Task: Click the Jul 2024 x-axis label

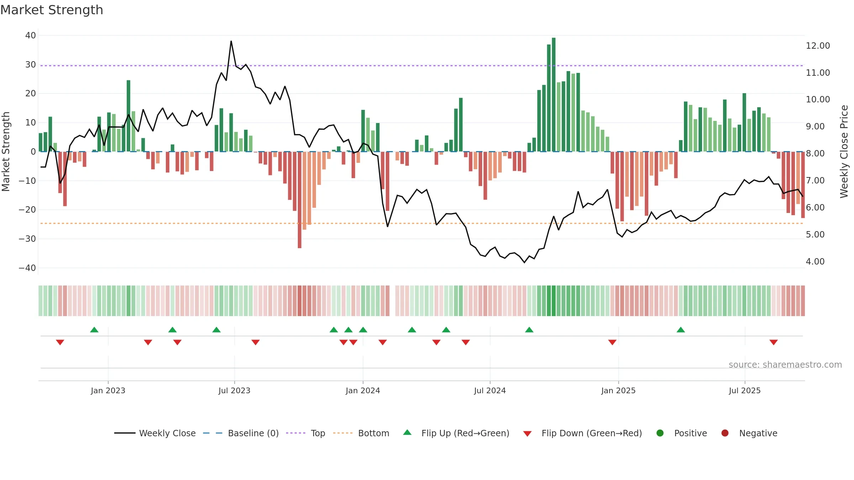Action: tap(490, 391)
